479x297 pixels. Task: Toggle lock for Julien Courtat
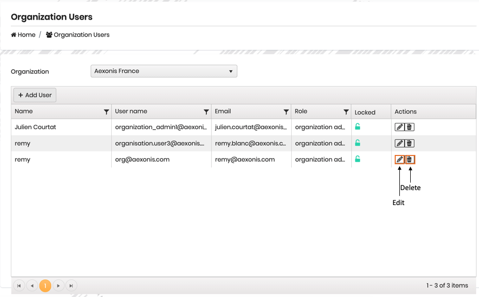(x=357, y=127)
